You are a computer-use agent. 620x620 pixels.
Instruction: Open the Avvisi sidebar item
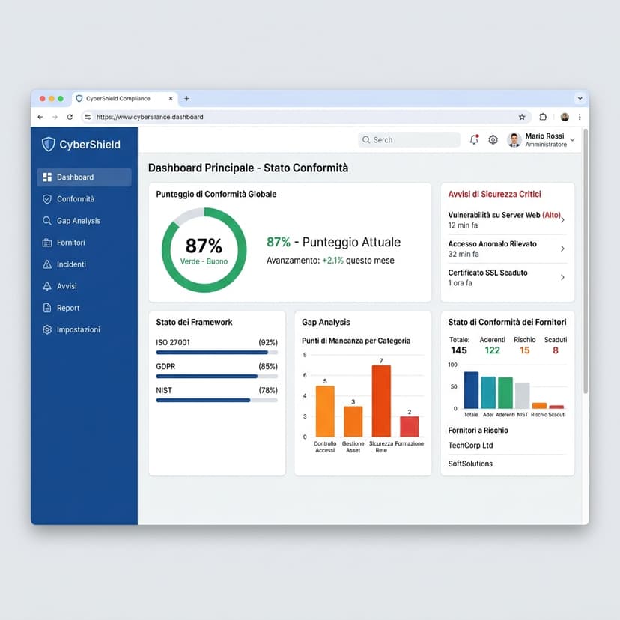click(84, 286)
